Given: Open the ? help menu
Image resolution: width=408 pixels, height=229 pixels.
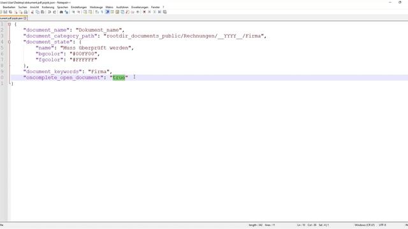Looking at the screenshot, I should point(163,7).
